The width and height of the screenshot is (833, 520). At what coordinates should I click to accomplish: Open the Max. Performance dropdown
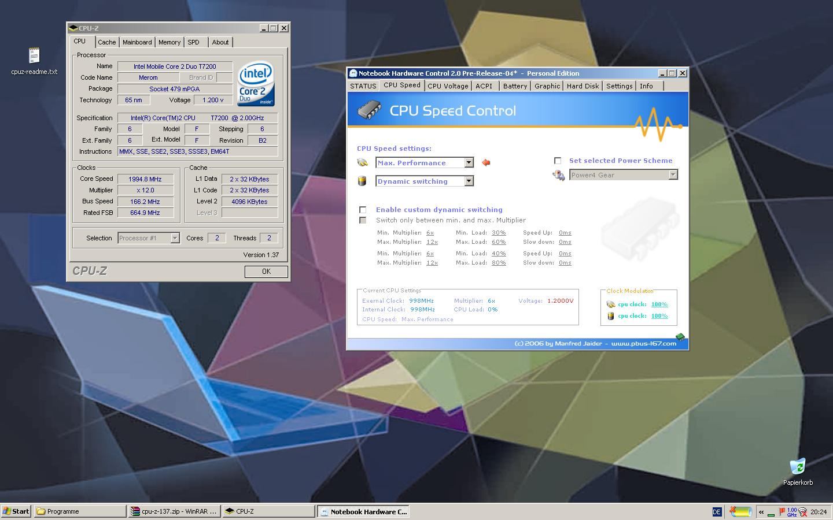469,163
